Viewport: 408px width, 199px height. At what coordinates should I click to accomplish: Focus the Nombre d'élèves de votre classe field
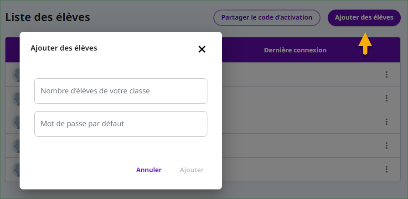point(121,91)
